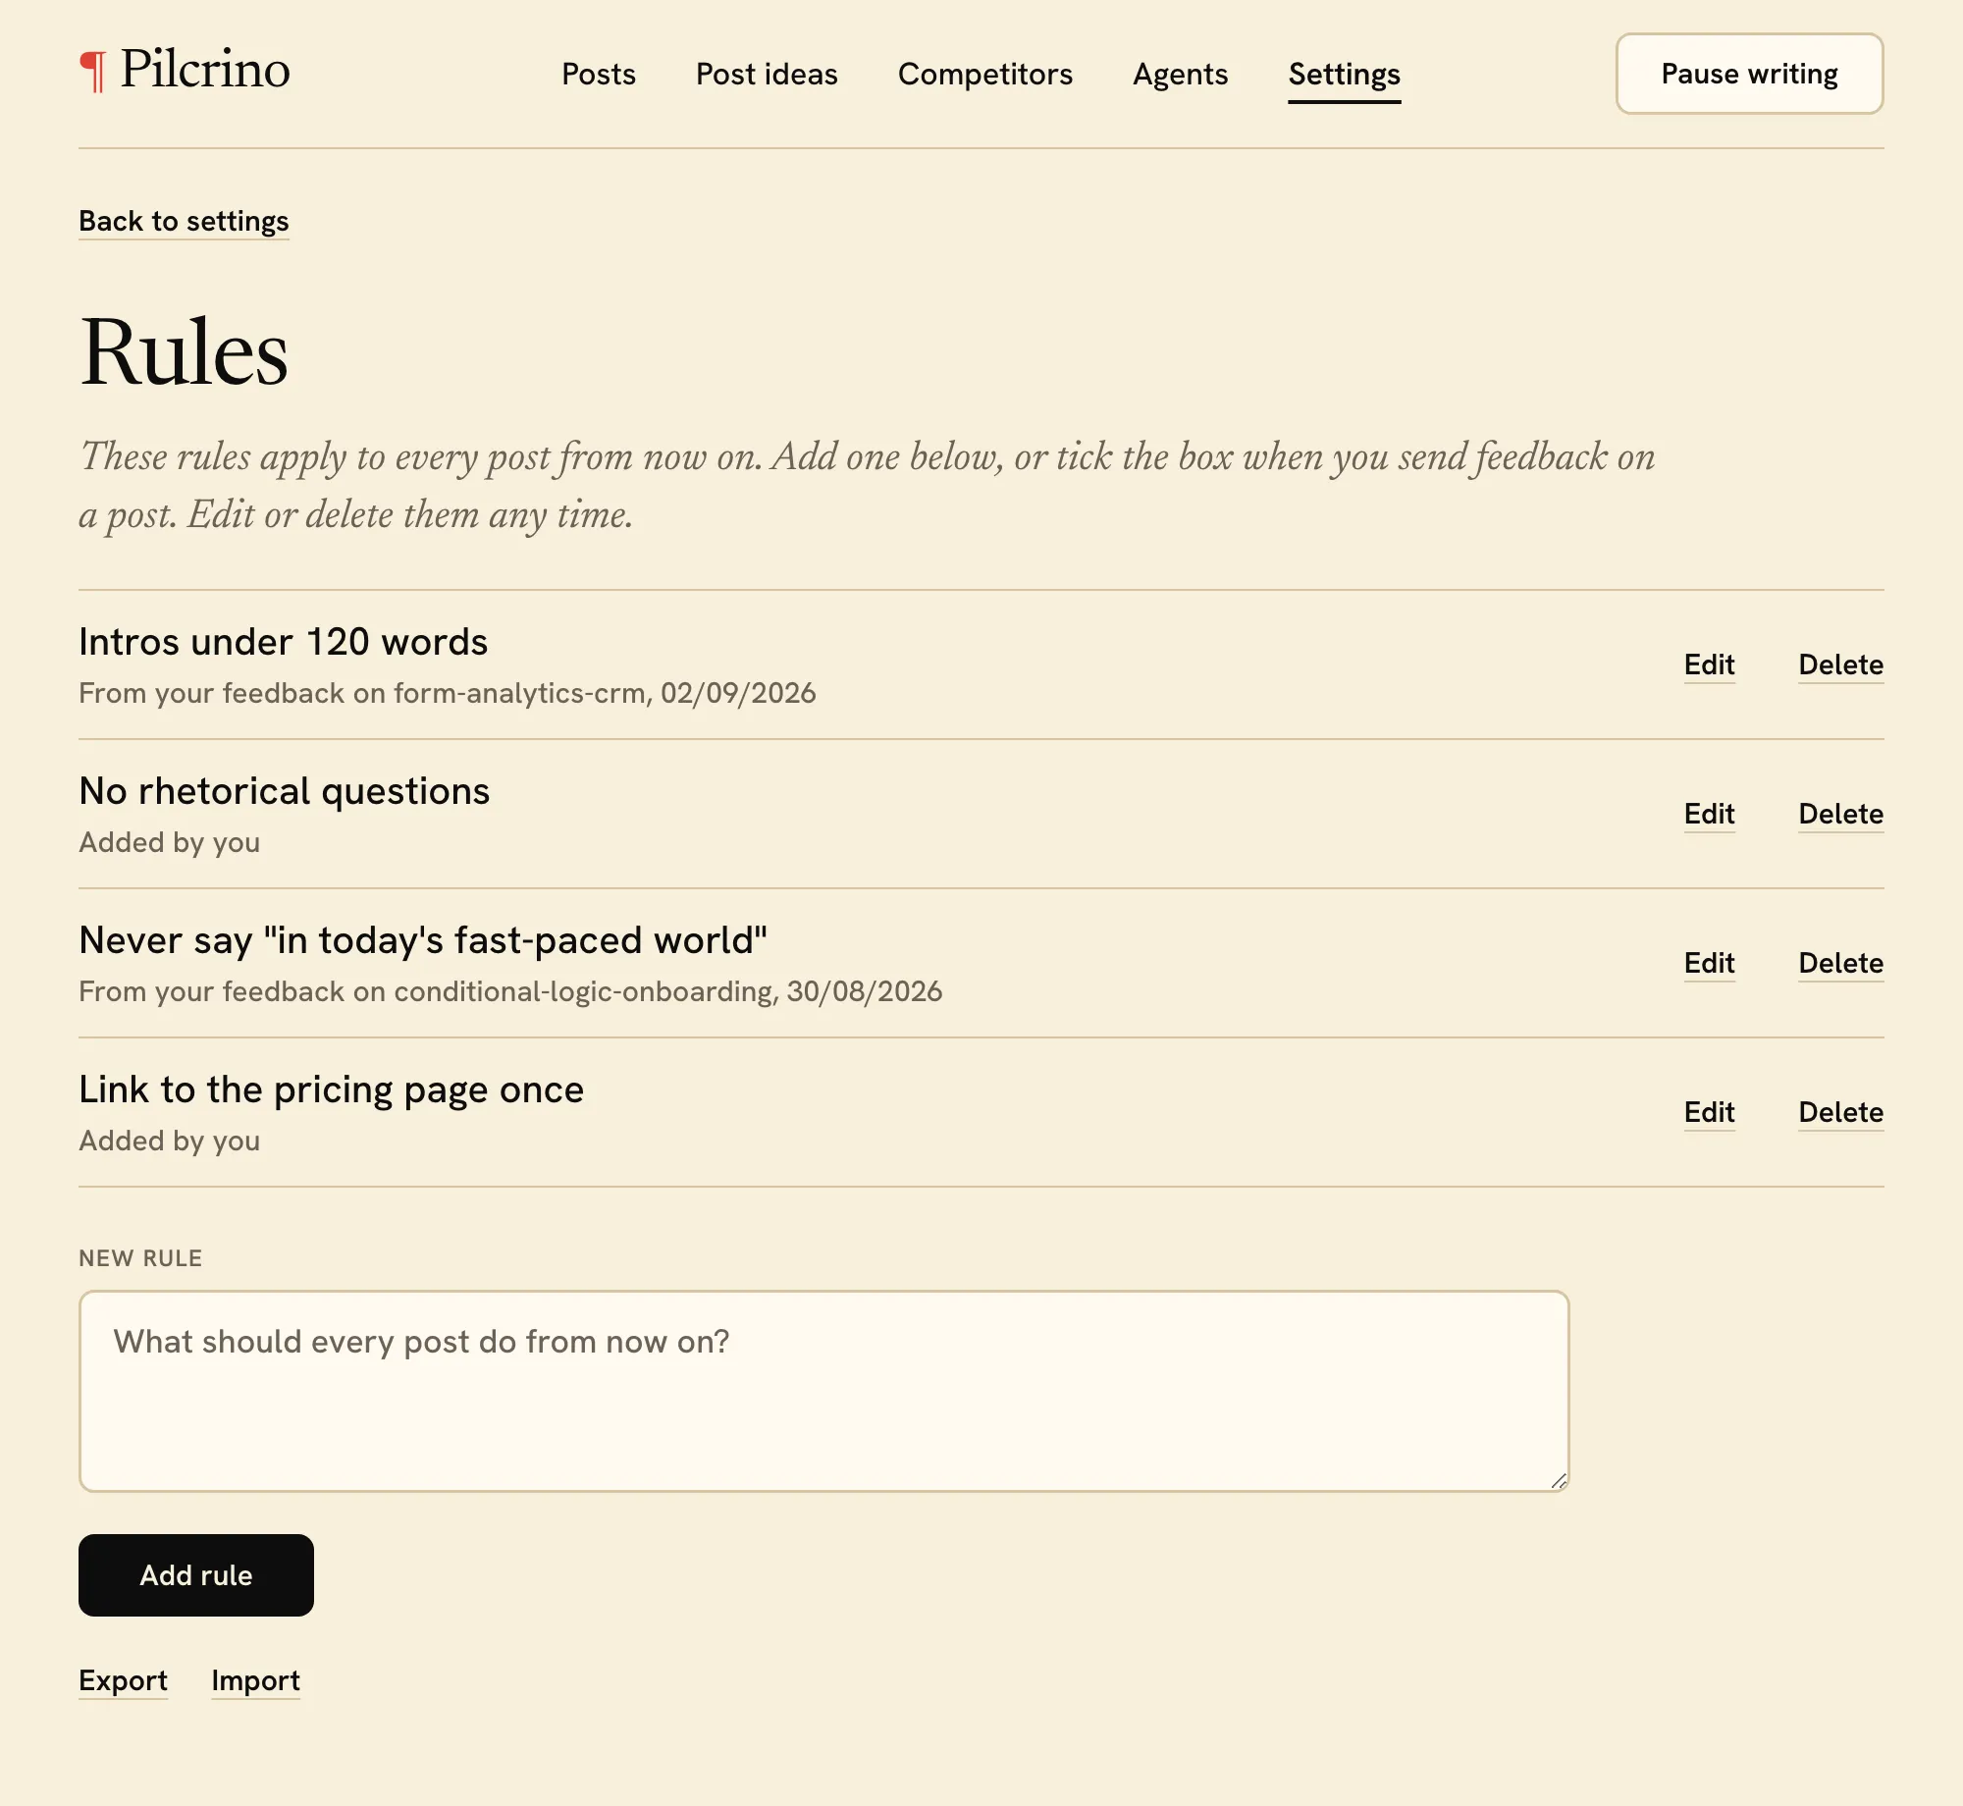Edit the pricing page link rule
The width and height of the screenshot is (1963, 1806).
tap(1710, 1112)
